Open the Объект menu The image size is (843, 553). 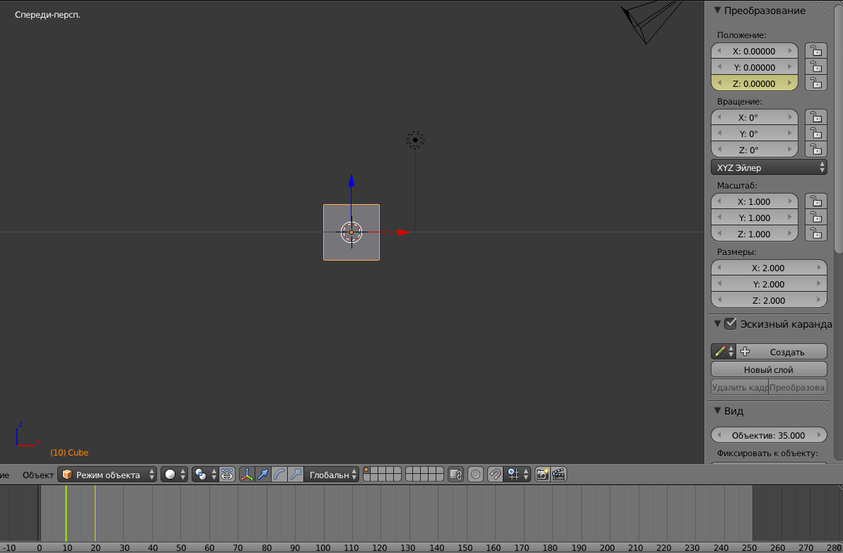[x=37, y=475]
